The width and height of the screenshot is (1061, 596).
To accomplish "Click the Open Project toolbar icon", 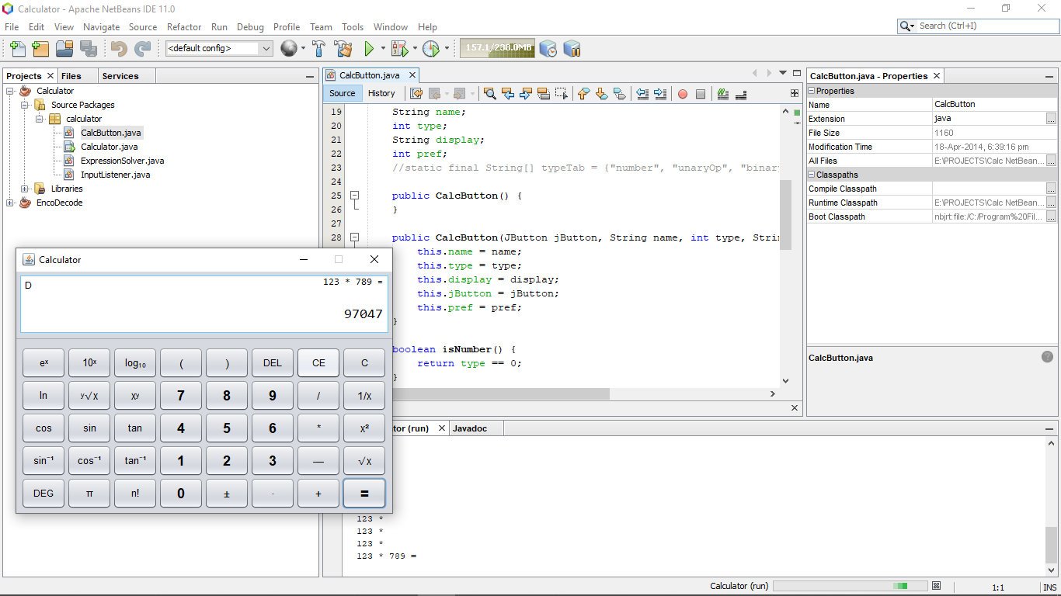I will [x=64, y=49].
